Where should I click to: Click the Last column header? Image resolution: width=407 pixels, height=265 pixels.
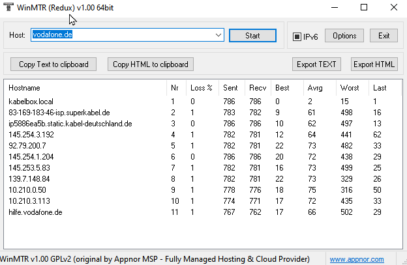click(385, 88)
